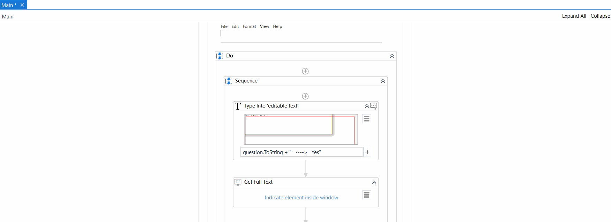The image size is (611, 222).
Task: Collapse the Type Into 'editable text' activity
Action: pyautogui.click(x=366, y=106)
